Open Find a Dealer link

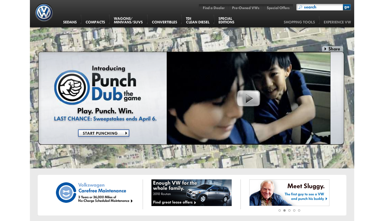[213, 8]
